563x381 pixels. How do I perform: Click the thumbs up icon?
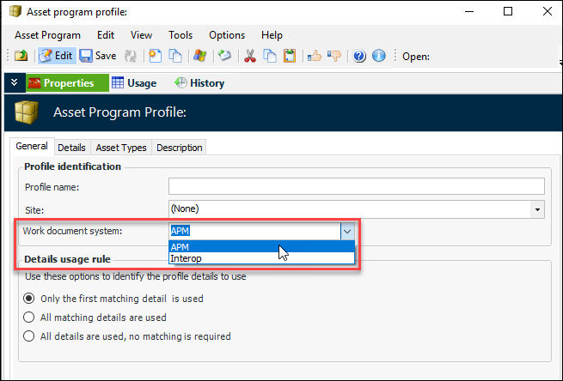(315, 57)
